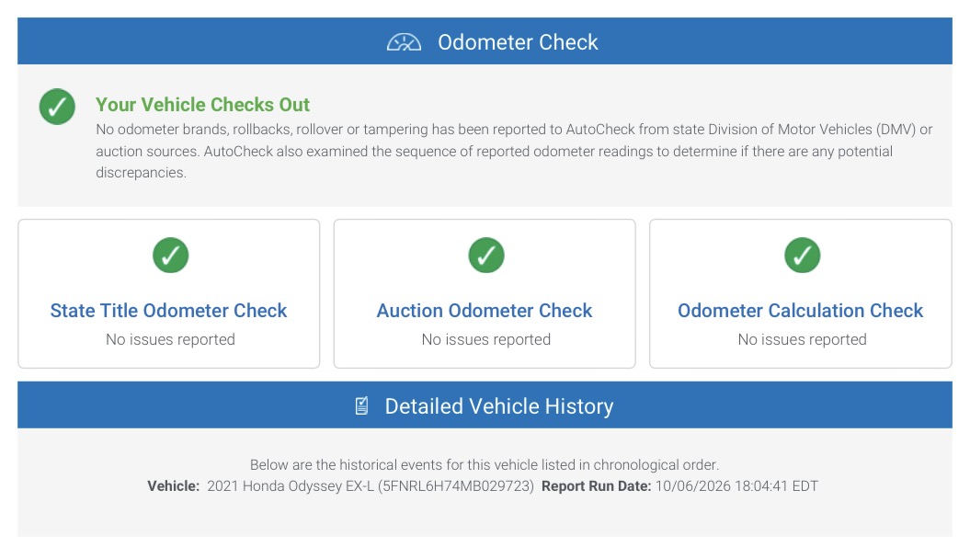The image size is (970, 547).
Task: Open the Auction Odometer Check link
Action: (485, 310)
